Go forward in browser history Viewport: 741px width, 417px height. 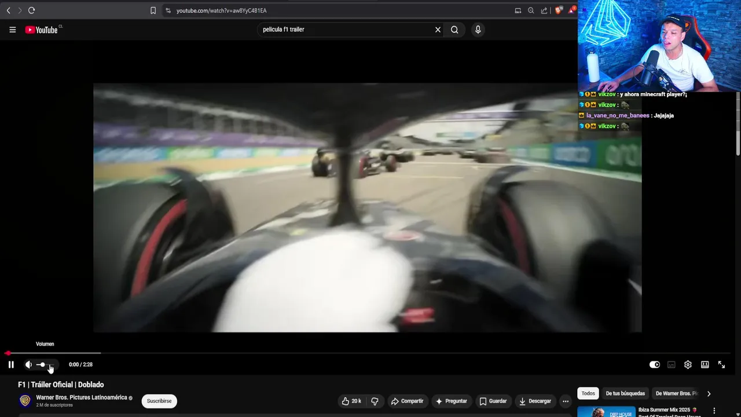coord(20,10)
